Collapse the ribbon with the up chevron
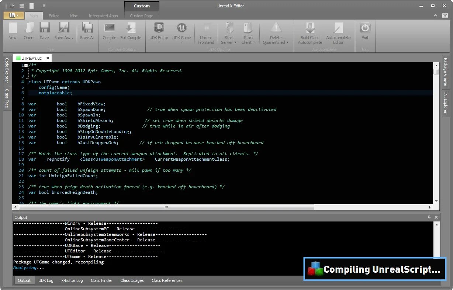The height and width of the screenshot is (290, 453). pyautogui.click(x=436, y=15)
